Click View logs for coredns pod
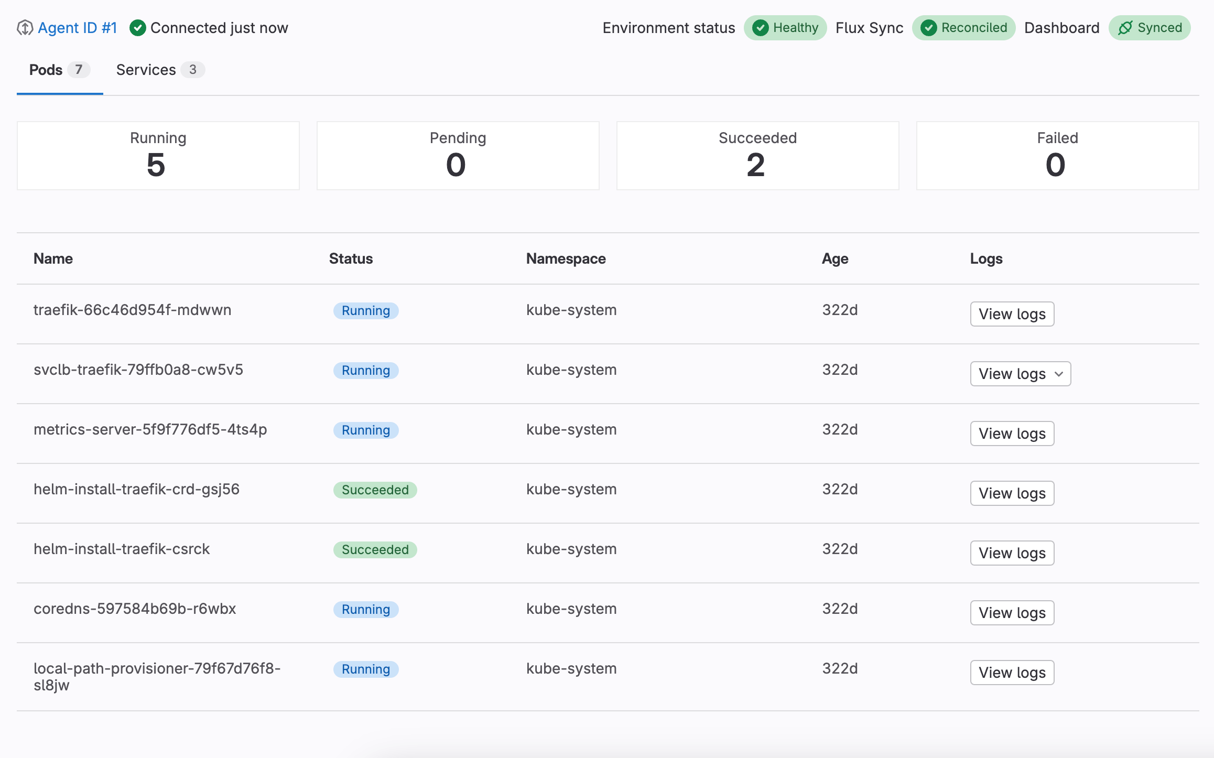Image resolution: width=1214 pixels, height=758 pixels. (1012, 612)
